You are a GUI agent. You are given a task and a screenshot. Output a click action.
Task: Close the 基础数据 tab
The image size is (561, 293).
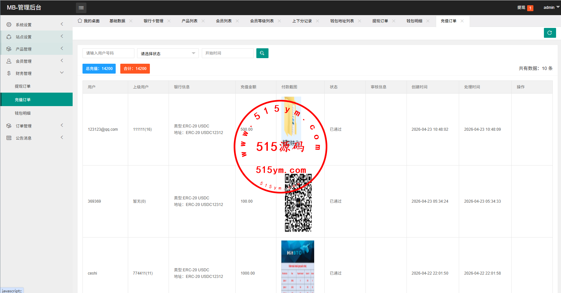point(131,21)
